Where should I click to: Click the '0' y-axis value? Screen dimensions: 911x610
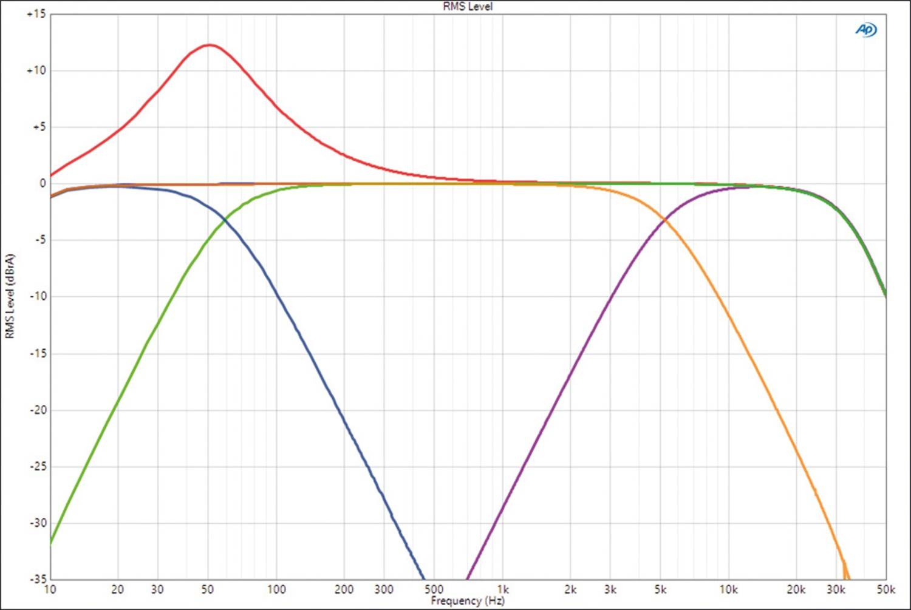43,183
